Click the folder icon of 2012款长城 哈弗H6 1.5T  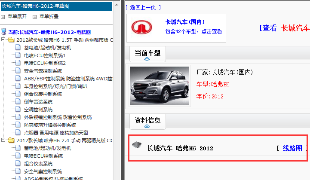click(x=11, y=40)
